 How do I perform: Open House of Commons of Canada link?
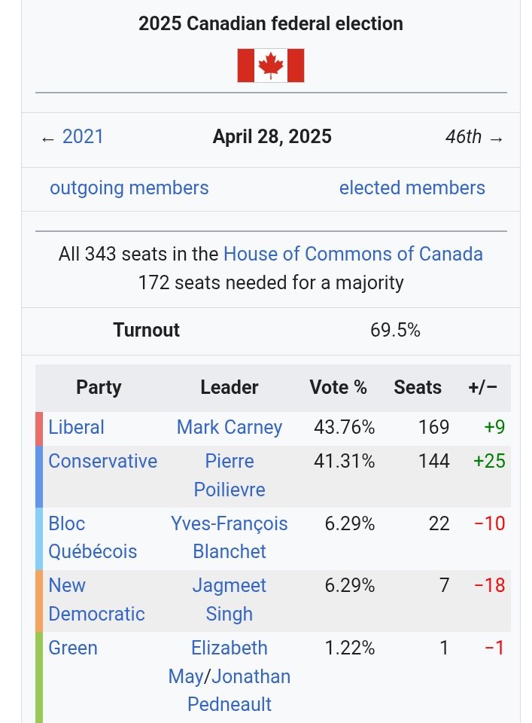coord(353,254)
